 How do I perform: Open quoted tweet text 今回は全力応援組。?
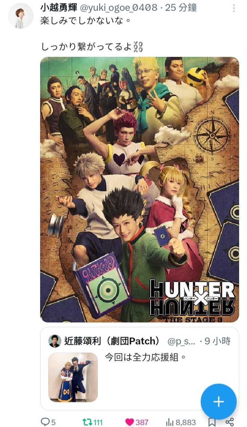point(145,357)
